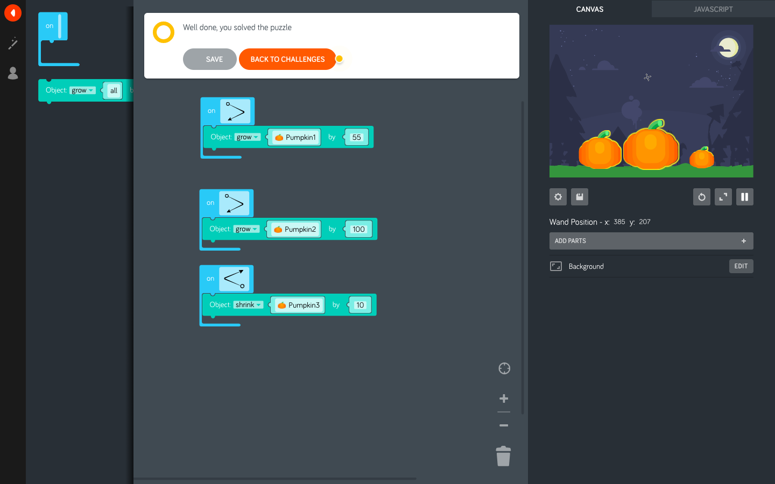Restart the canvas with reload icon
The height and width of the screenshot is (484, 775).
[702, 197]
